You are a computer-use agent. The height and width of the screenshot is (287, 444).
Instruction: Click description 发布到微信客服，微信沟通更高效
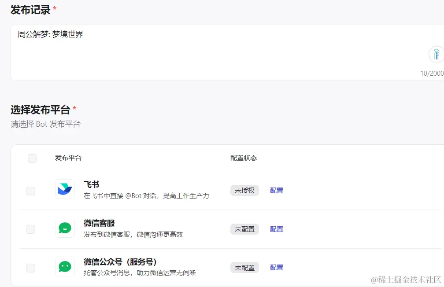tap(133, 234)
